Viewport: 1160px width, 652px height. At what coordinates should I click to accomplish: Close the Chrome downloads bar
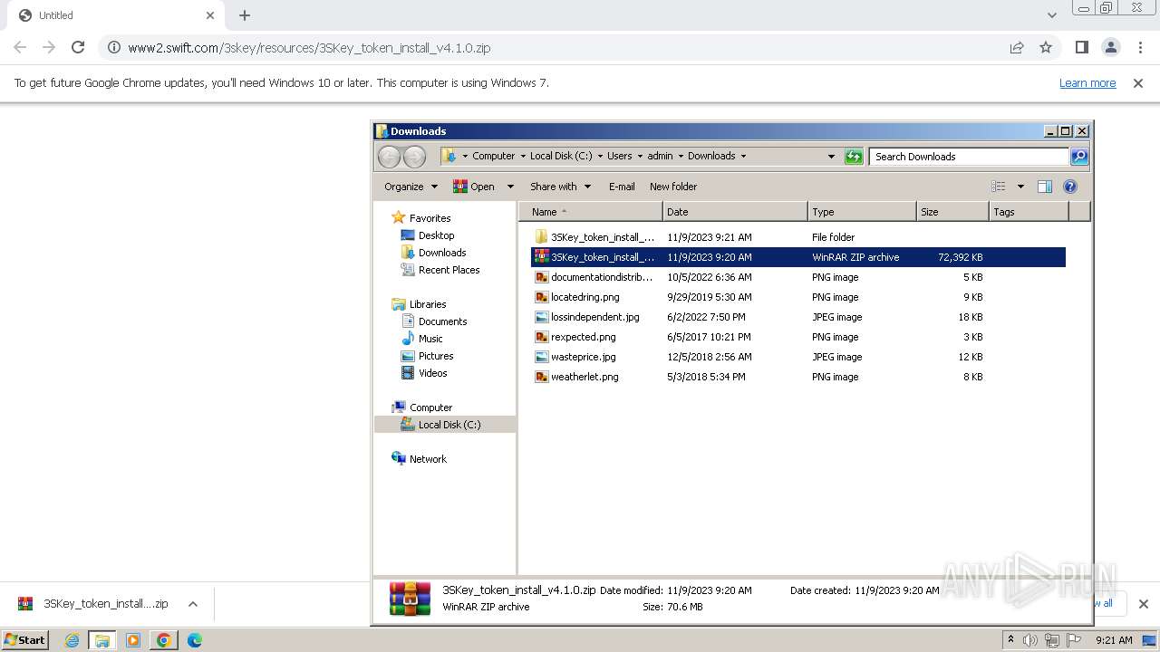pyautogui.click(x=1143, y=604)
